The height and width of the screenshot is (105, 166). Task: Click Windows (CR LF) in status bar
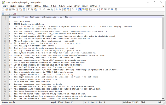[130, 102]
